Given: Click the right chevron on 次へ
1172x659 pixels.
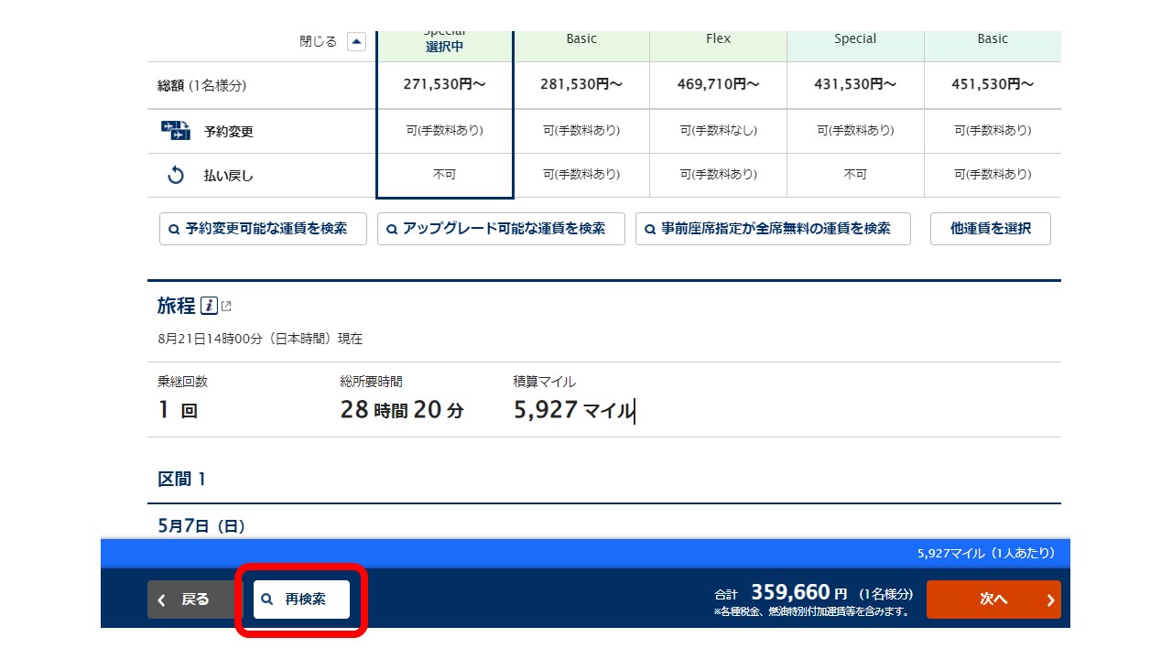Looking at the screenshot, I should (x=1050, y=600).
